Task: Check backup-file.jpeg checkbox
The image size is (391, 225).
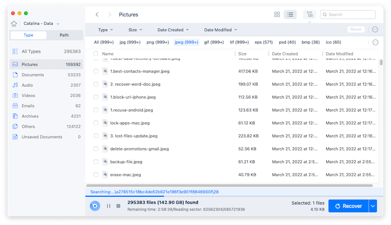Action: click(x=96, y=162)
